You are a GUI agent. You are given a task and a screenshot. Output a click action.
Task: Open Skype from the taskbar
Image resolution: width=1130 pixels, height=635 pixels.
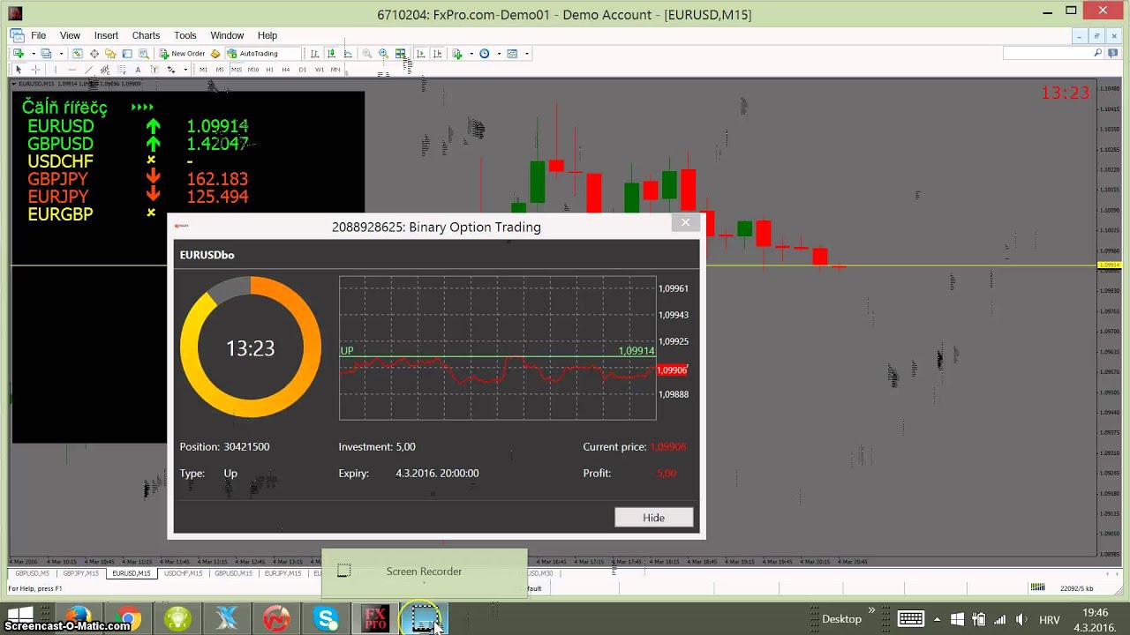[x=327, y=619]
